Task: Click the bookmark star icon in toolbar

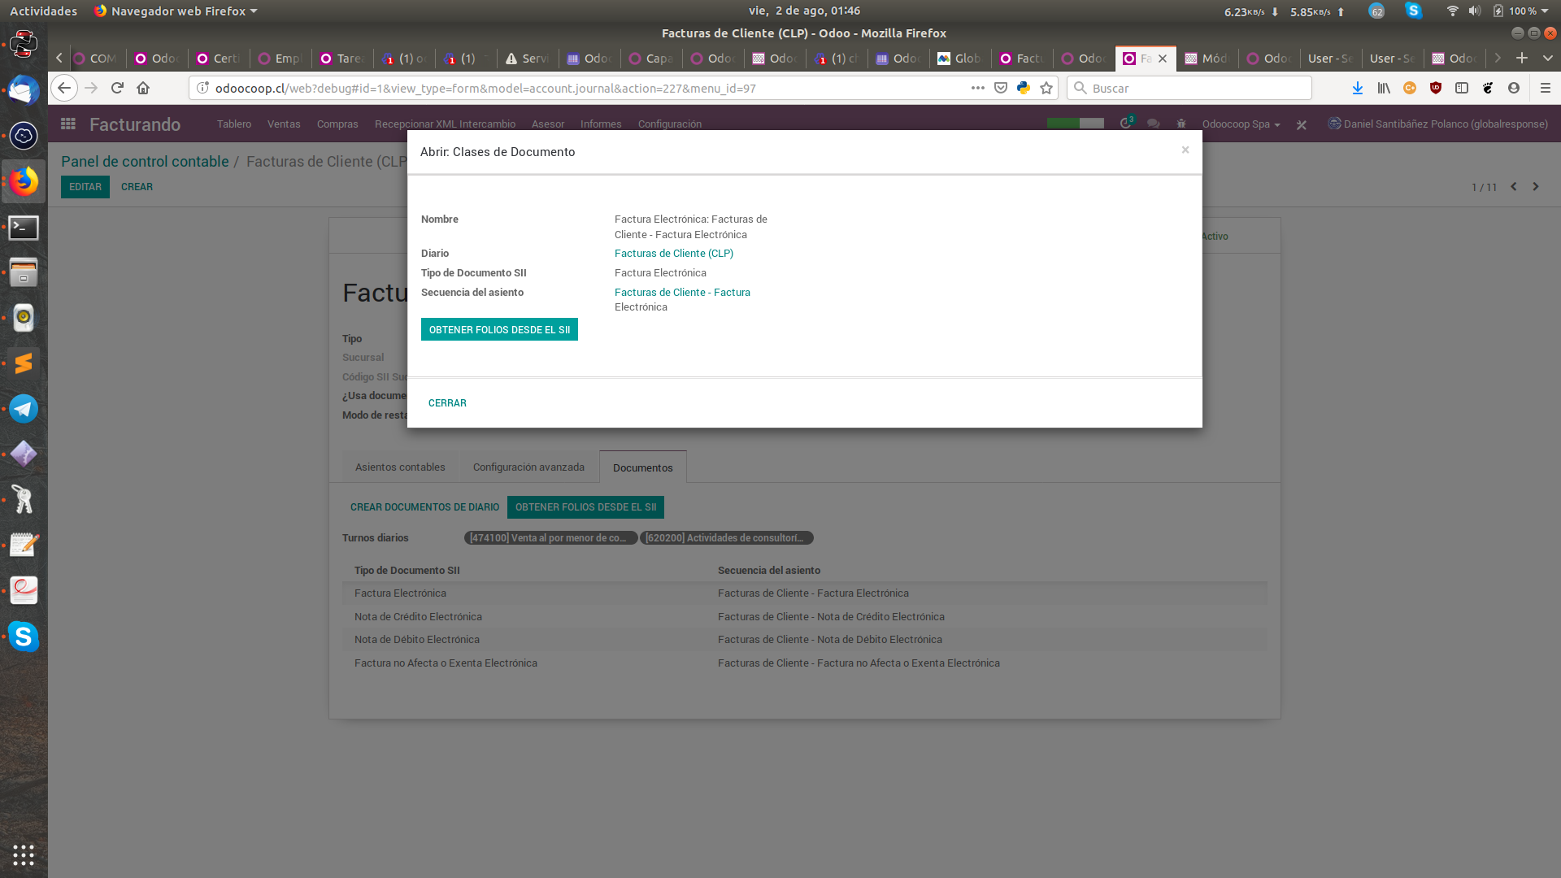Action: (x=1047, y=88)
